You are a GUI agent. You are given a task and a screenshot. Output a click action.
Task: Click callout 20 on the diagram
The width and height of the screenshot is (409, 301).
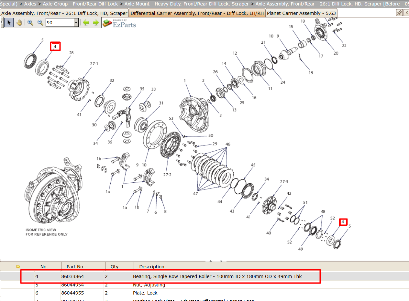pyautogui.click(x=336, y=53)
